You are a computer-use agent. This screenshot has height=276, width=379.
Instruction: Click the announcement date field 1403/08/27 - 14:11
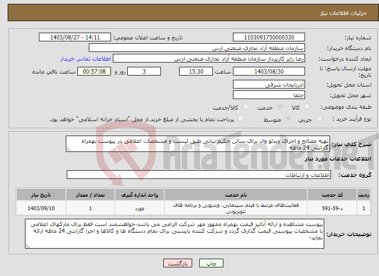[x=75, y=37]
